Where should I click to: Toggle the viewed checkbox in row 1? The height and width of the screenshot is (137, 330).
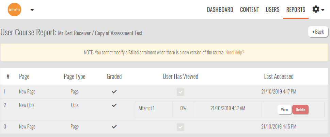click(180, 92)
